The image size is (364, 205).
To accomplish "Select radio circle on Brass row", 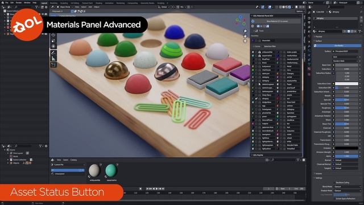I will (256, 63).
